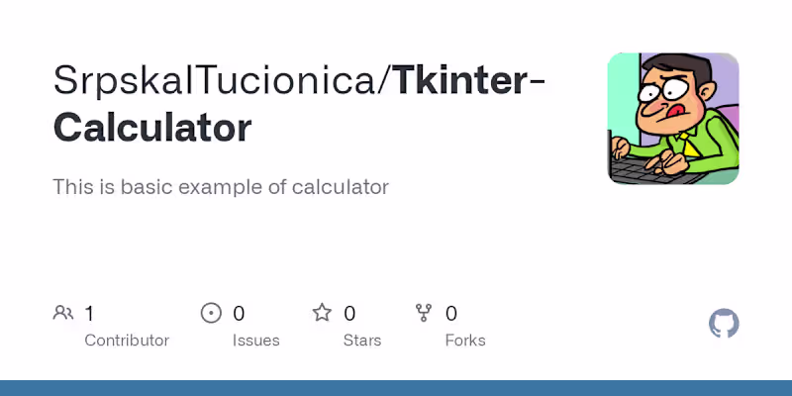This screenshot has height=396, width=792.
Task: Click the stars count of 0
Action: tap(349, 314)
